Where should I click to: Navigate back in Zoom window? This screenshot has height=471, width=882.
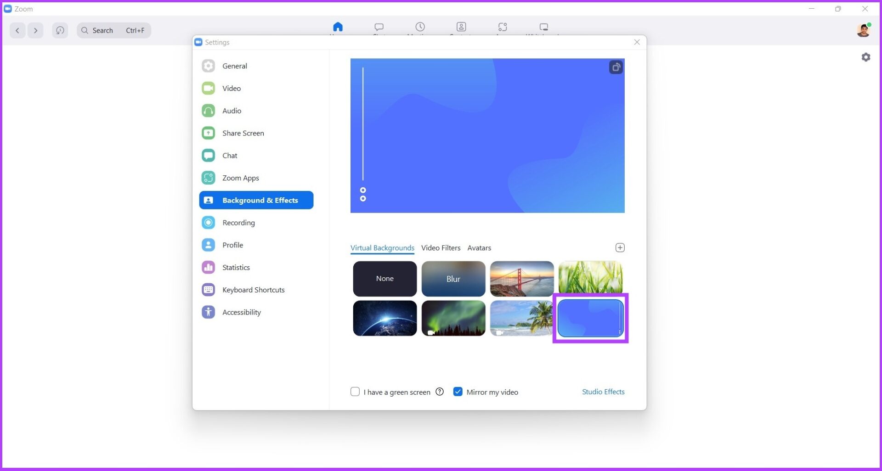tap(17, 30)
